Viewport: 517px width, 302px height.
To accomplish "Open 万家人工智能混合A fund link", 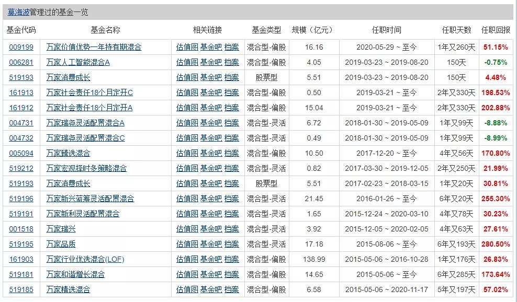I will pos(78,62).
